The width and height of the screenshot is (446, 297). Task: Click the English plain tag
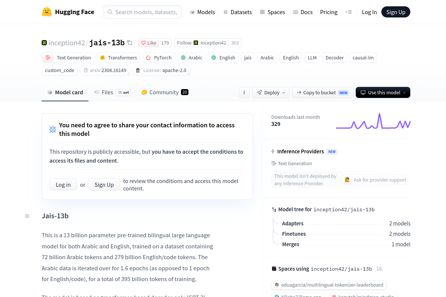pyautogui.click(x=291, y=58)
